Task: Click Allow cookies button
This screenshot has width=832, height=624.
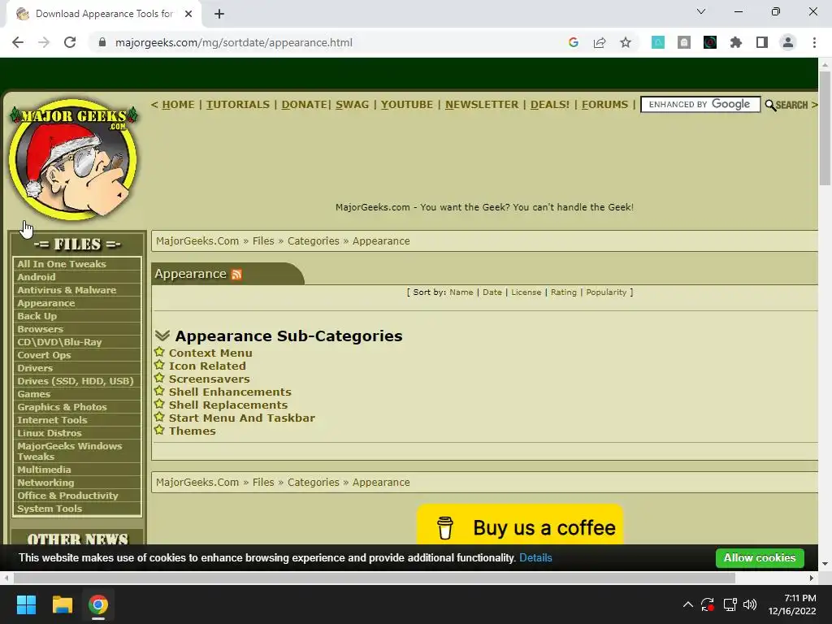Action: (760, 557)
